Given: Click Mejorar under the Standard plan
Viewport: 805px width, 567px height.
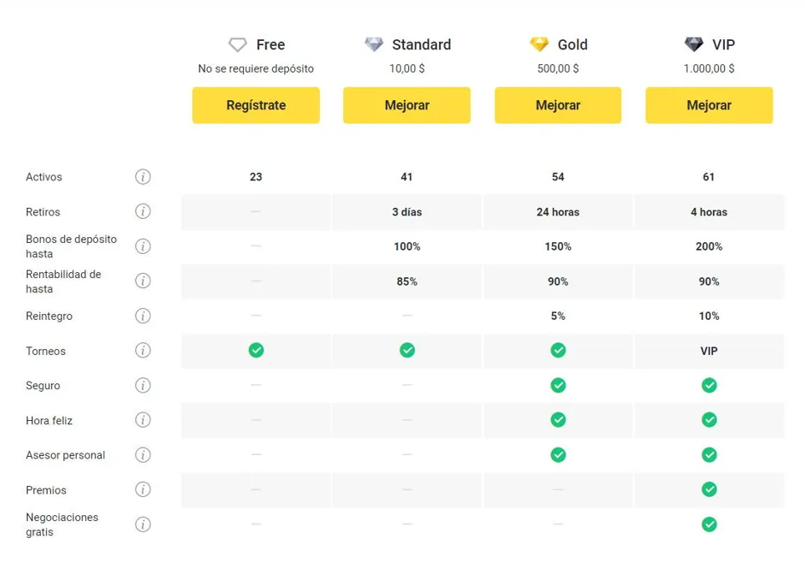Looking at the screenshot, I should [x=408, y=105].
